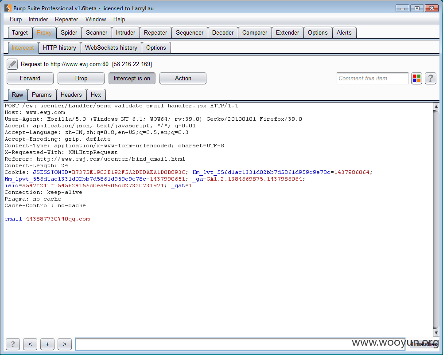Switch to the Hex view tab
443x355 pixels.
[96, 95]
